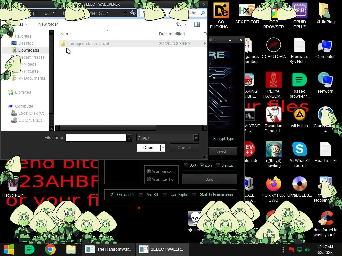The image size is (342, 256).
Task: Open the based browser desktop icon
Action: click(299, 85)
